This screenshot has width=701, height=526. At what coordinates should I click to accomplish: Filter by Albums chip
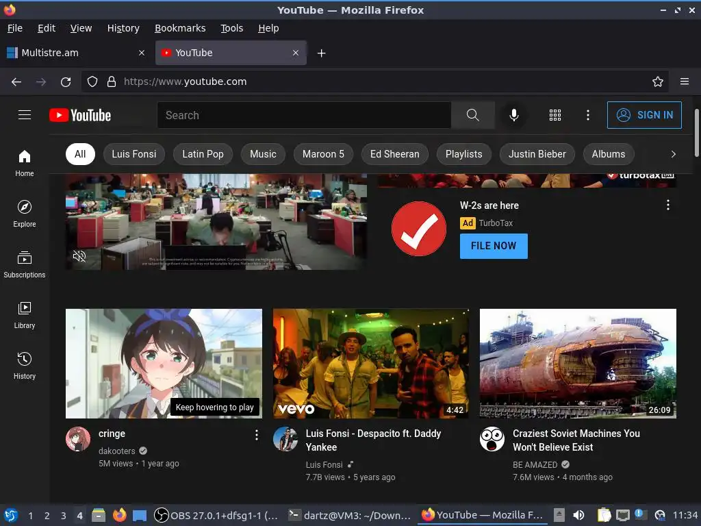pyautogui.click(x=609, y=154)
